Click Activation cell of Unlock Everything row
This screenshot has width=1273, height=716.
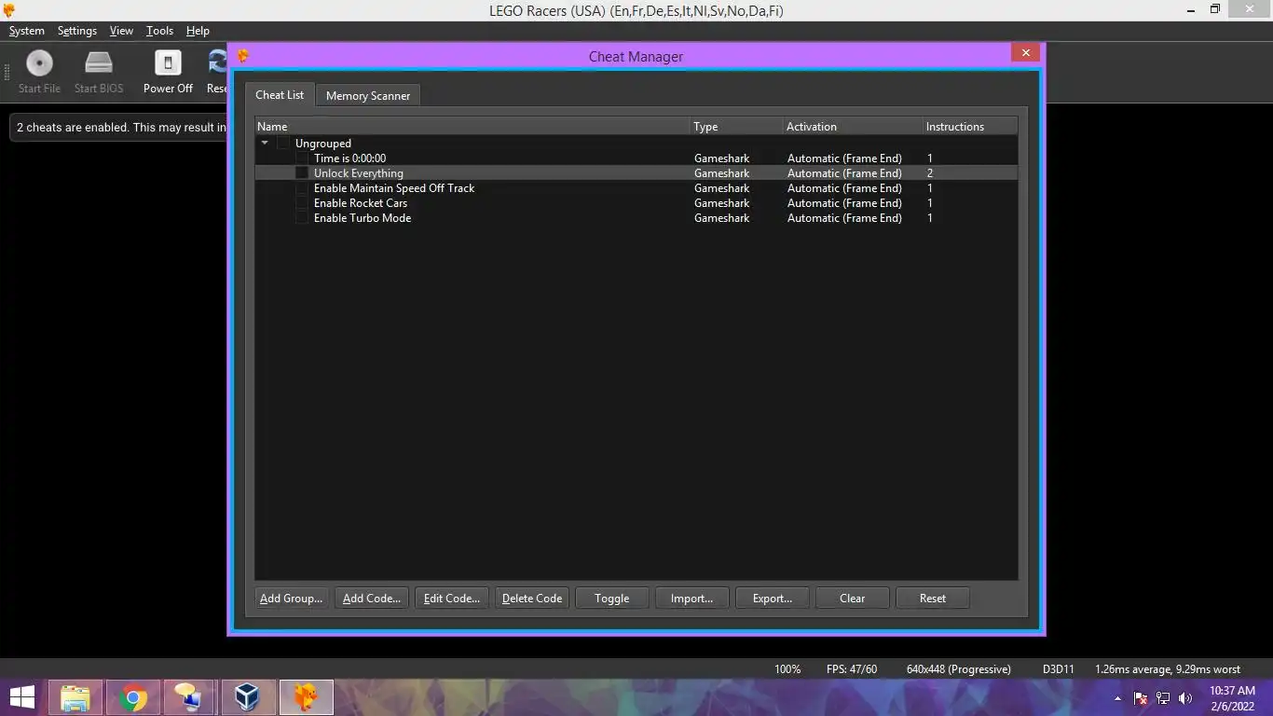tap(844, 173)
